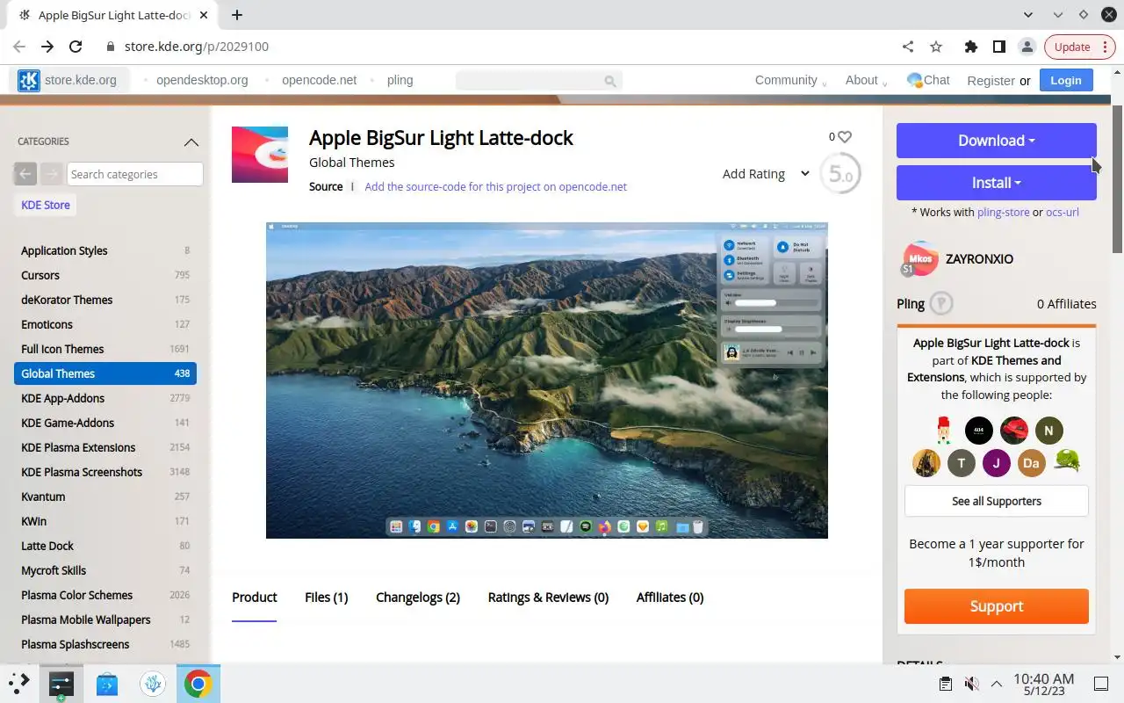Image resolution: width=1124 pixels, height=703 pixels.
Task: Click the Register link
Action: [991, 81]
